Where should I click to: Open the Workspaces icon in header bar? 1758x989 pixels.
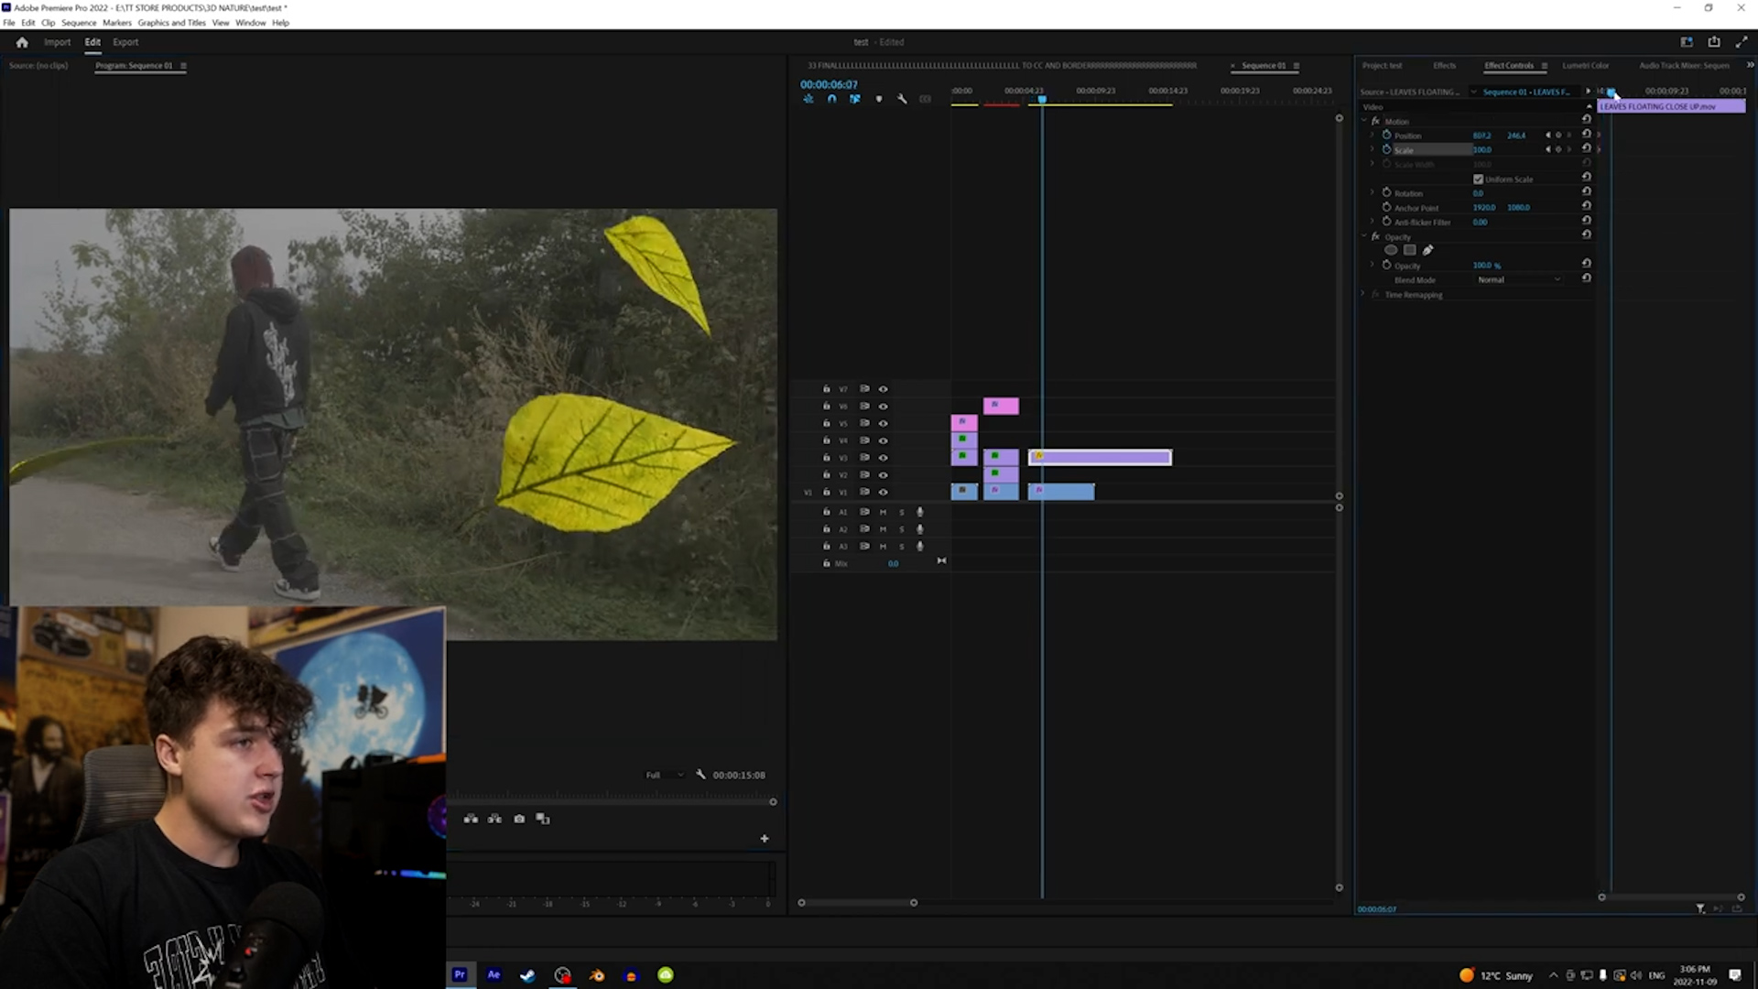[x=1687, y=42]
